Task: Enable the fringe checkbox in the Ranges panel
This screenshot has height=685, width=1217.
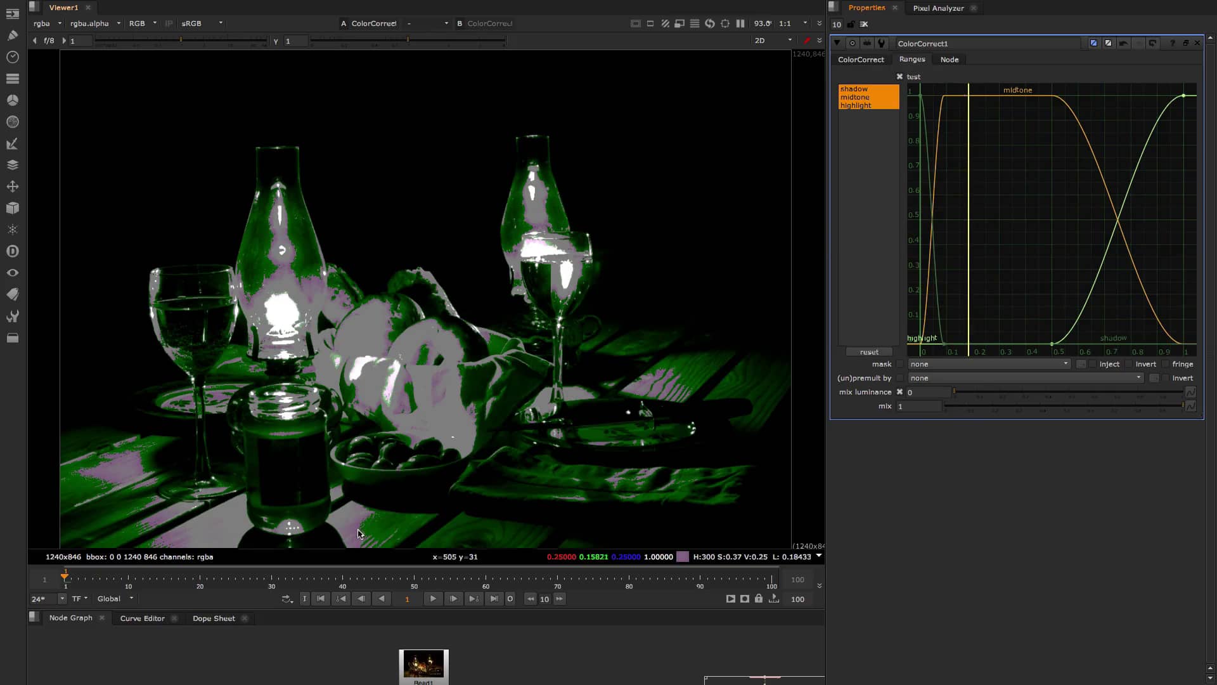Action: click(x=1166, y=364)
